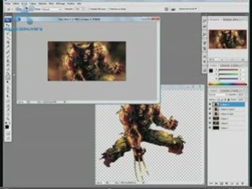
Task: Open the workspace dropdown in options bar
Action: (188, 9)
